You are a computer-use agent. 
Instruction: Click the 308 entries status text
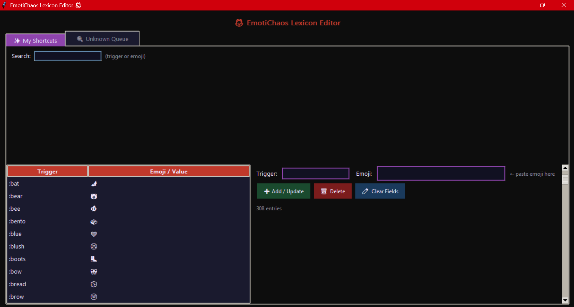[x=269, y=208]
